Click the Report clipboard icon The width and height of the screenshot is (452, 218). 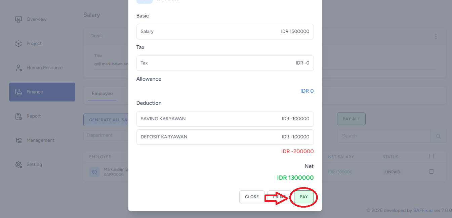(18, 116)
